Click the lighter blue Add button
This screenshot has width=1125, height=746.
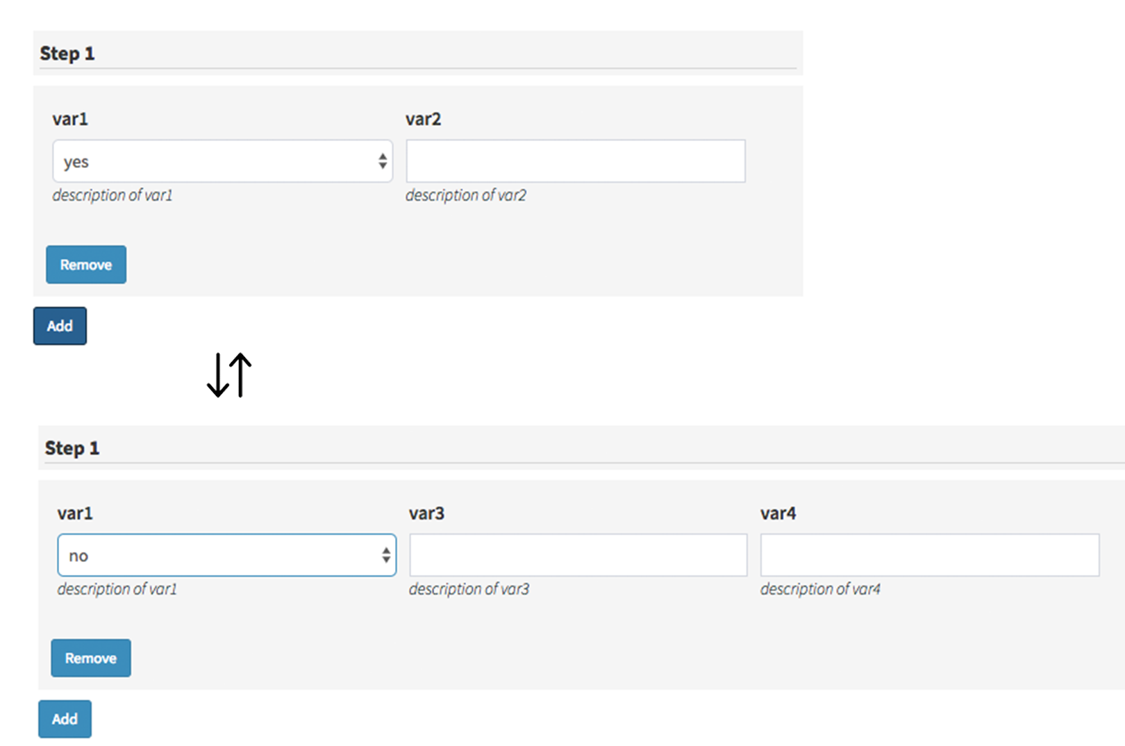65,719
